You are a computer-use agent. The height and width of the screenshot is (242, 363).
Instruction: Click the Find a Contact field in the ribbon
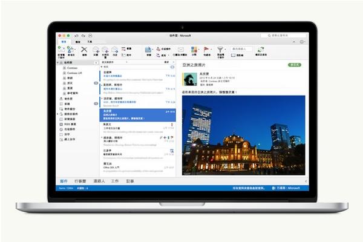[x=241, y=49]
